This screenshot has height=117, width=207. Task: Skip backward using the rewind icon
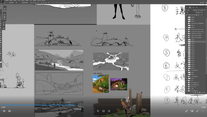coord(98,111)
